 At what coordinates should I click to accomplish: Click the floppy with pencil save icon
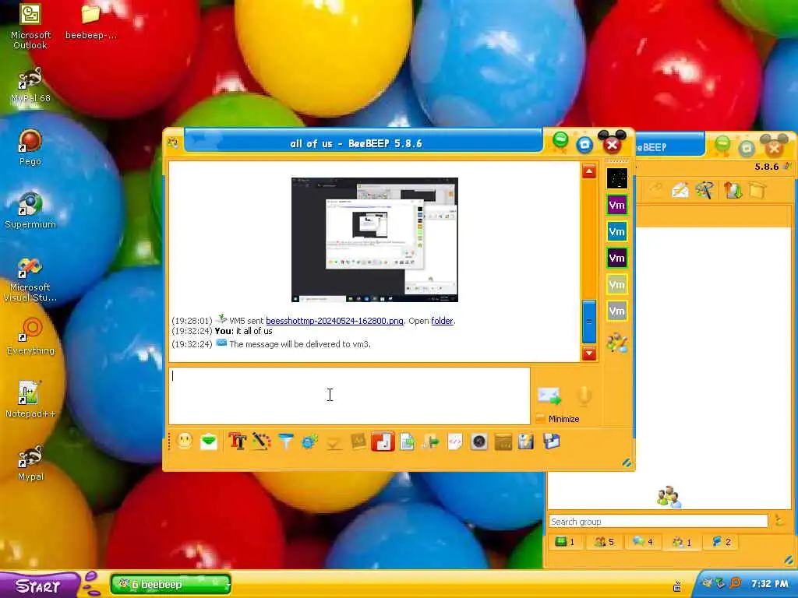coord(526,441)
